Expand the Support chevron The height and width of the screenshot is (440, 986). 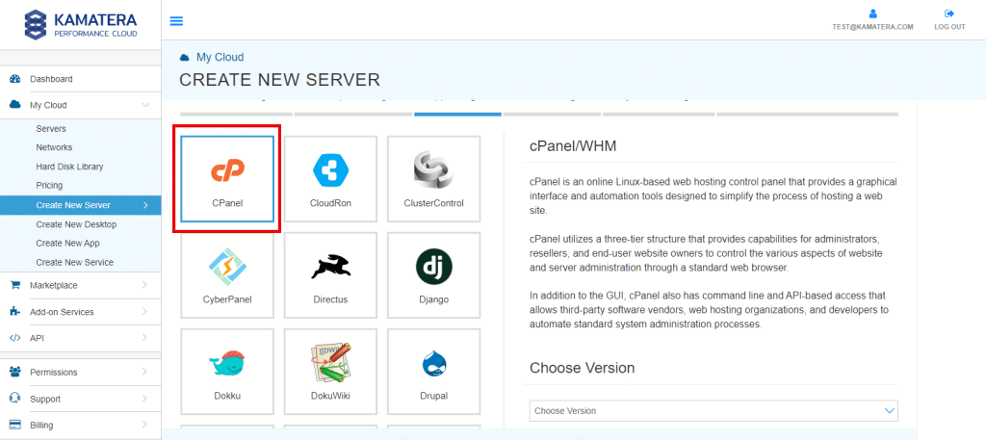[x=144, y=399]
